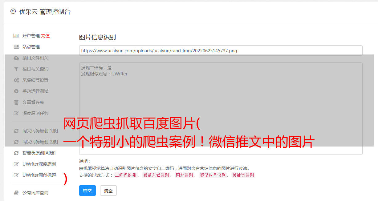Image resolution: width=378 pixels, height=201 pixels.
Task: Click the database icon beside 文章暂存库
Action: coord(16,102)
